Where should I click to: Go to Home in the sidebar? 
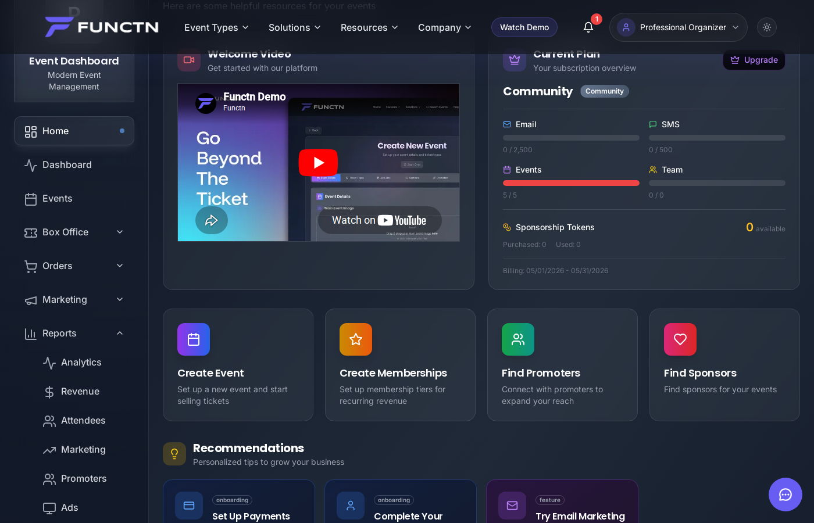coord(74,131)
